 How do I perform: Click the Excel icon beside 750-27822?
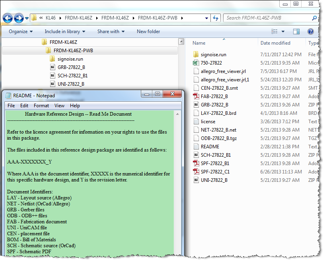[x=197, y=63]
